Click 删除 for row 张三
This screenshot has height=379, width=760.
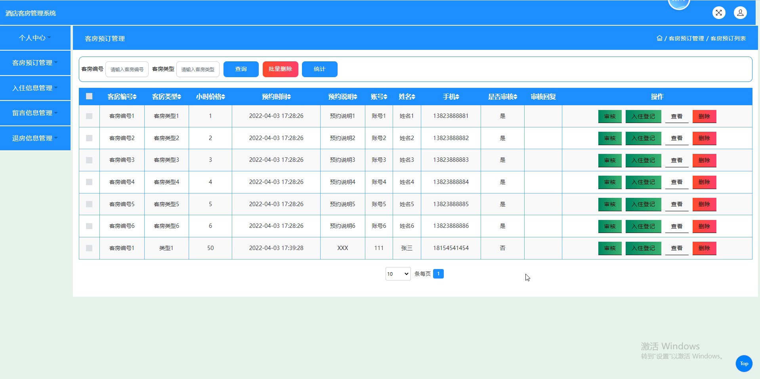[704, 248]
